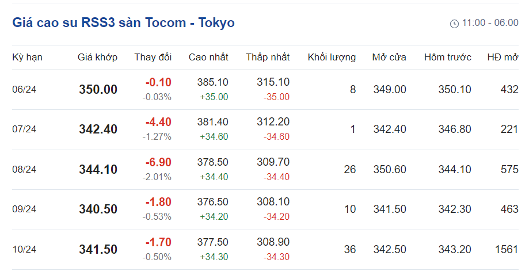Click the Cao nhất column header
The width and height of the screenshot is (529, 271).
point(208,57)
